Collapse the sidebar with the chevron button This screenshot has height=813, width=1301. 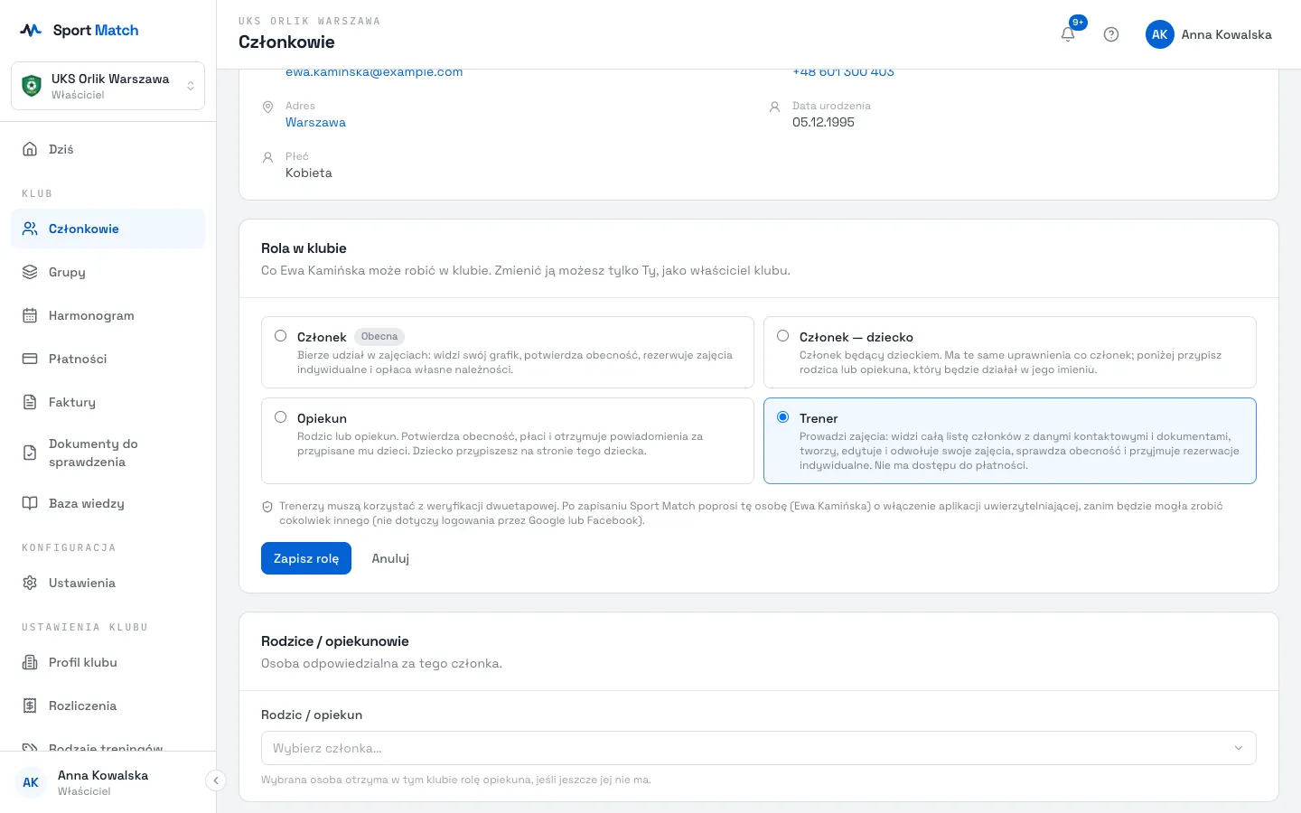(x=215, y=780)
